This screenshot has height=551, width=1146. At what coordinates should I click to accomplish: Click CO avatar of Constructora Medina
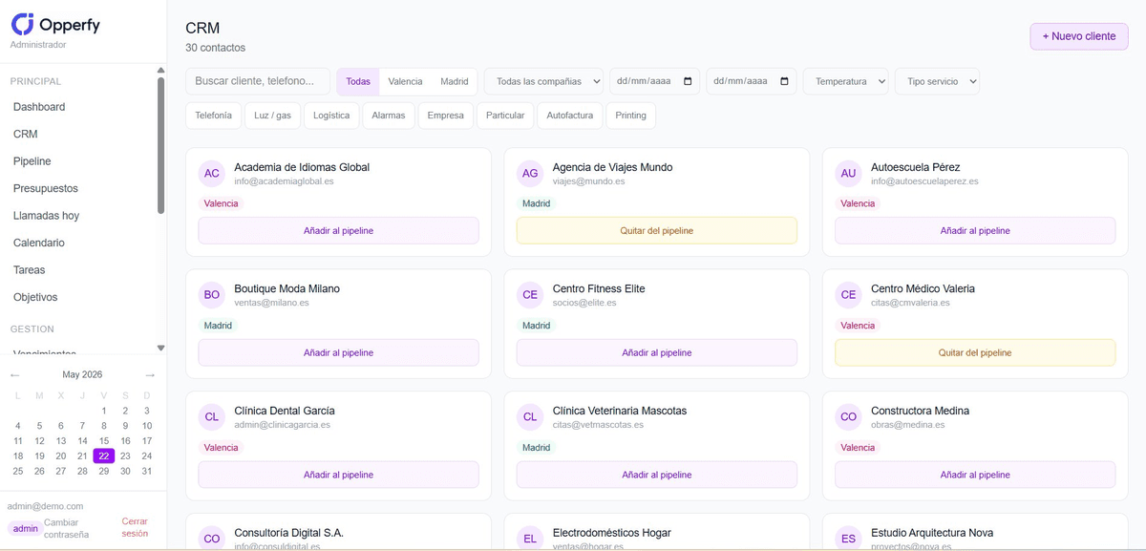848,417
